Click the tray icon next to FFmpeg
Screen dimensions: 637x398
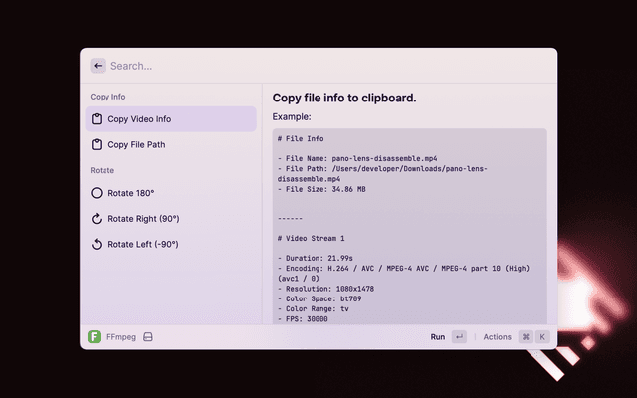coord(147,337)
